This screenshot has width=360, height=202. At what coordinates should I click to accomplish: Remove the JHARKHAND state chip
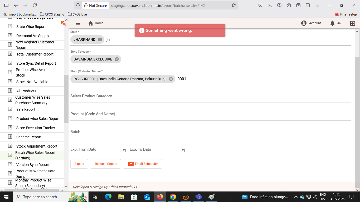pyautogui.click(x=100, y=39)
